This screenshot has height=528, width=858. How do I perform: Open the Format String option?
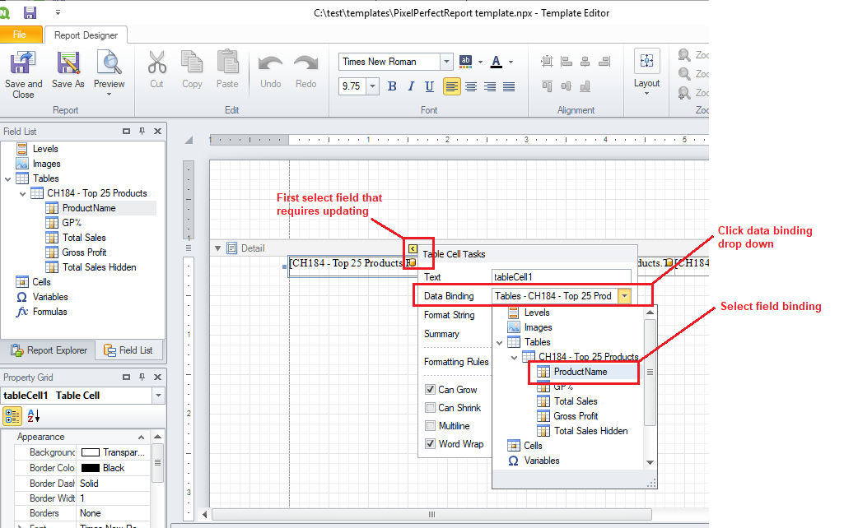[450, 315]
